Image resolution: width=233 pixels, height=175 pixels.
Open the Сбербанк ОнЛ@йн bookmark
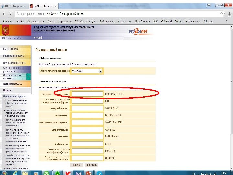click(85, 21)
